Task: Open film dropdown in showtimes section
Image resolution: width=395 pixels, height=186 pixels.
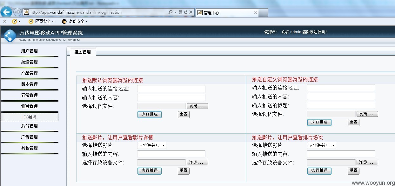Action: 322,145
